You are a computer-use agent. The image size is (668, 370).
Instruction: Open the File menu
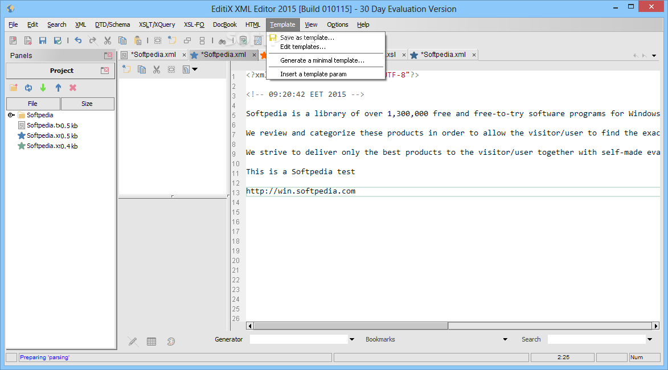pos(13,24)
